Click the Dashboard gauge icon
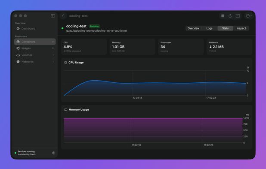Image resolution: width=266 pixels, height=169 pixels. pos(18,29)
